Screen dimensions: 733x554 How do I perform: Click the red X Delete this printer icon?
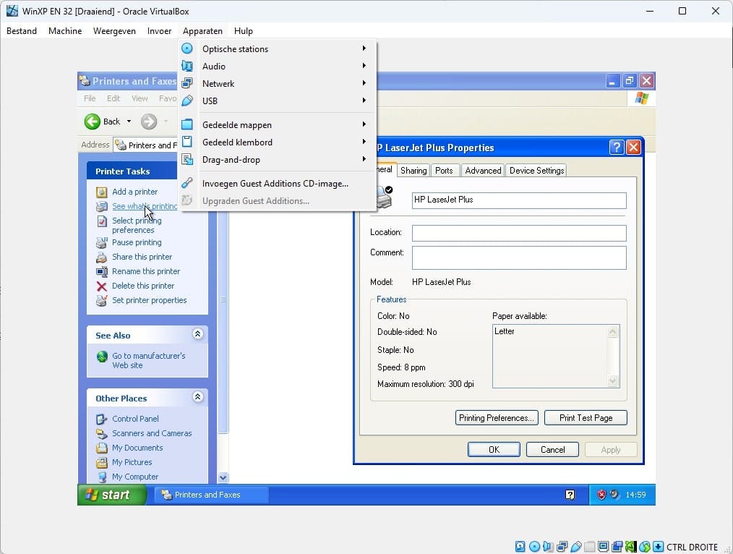pos(101,286)
